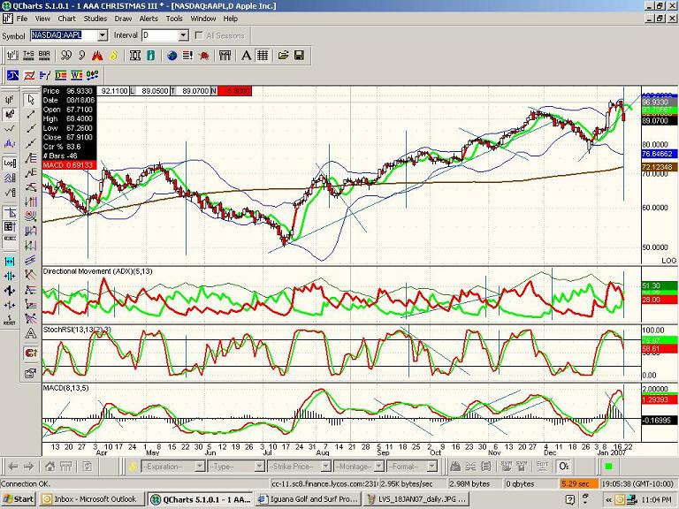This screenshot has height=509, width=679.
Task: Select the fan lines drawing tool
Action: pos(30,158)
